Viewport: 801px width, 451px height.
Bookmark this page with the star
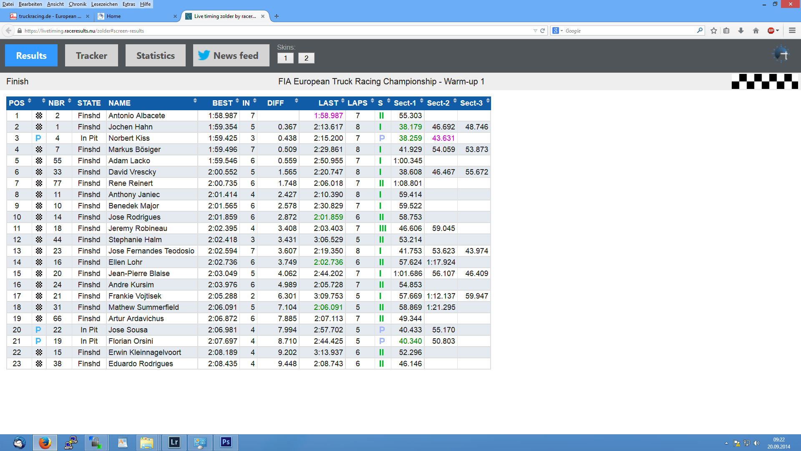714,30
